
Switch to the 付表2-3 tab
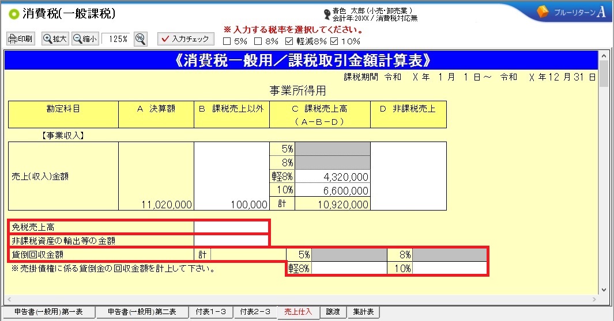(x=255, y=312)
